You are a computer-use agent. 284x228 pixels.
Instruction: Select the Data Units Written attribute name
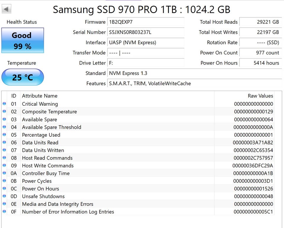click(x=43, y=150)
